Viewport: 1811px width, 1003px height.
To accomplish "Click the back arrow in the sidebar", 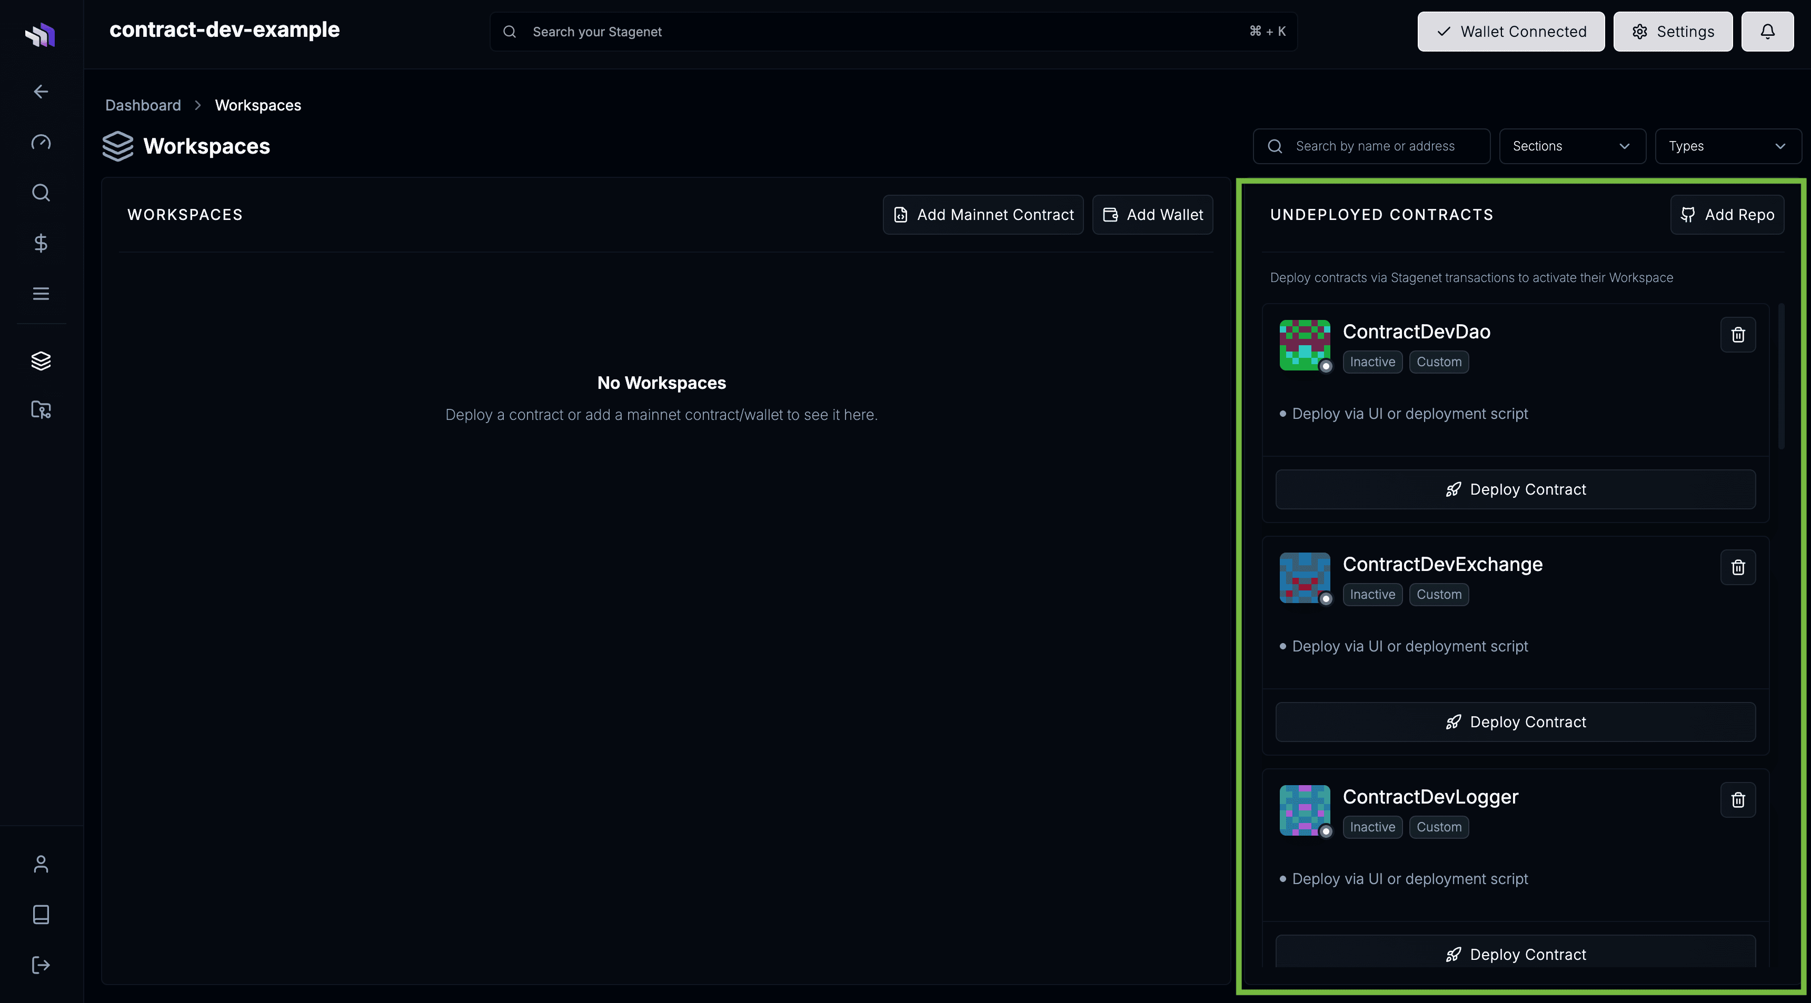I will (x=41, y=92).
